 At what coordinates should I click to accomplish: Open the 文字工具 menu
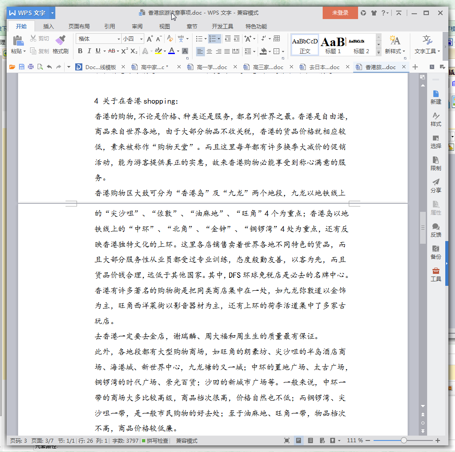tap(427, 45)
